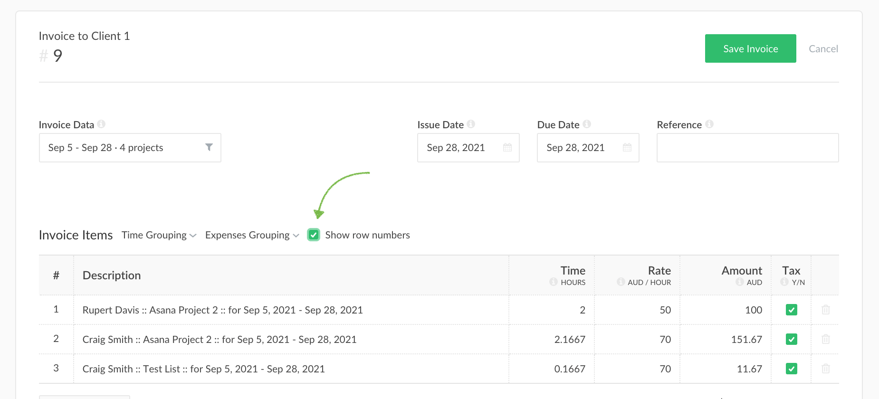
Task: Expand the Time Grouping dropdown
Action: [159, 235]
